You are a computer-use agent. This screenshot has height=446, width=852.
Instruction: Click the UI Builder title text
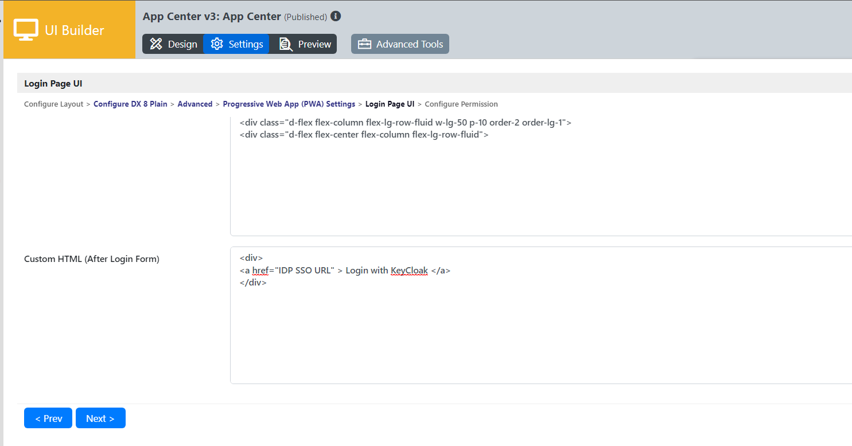[x=75, y=30]
